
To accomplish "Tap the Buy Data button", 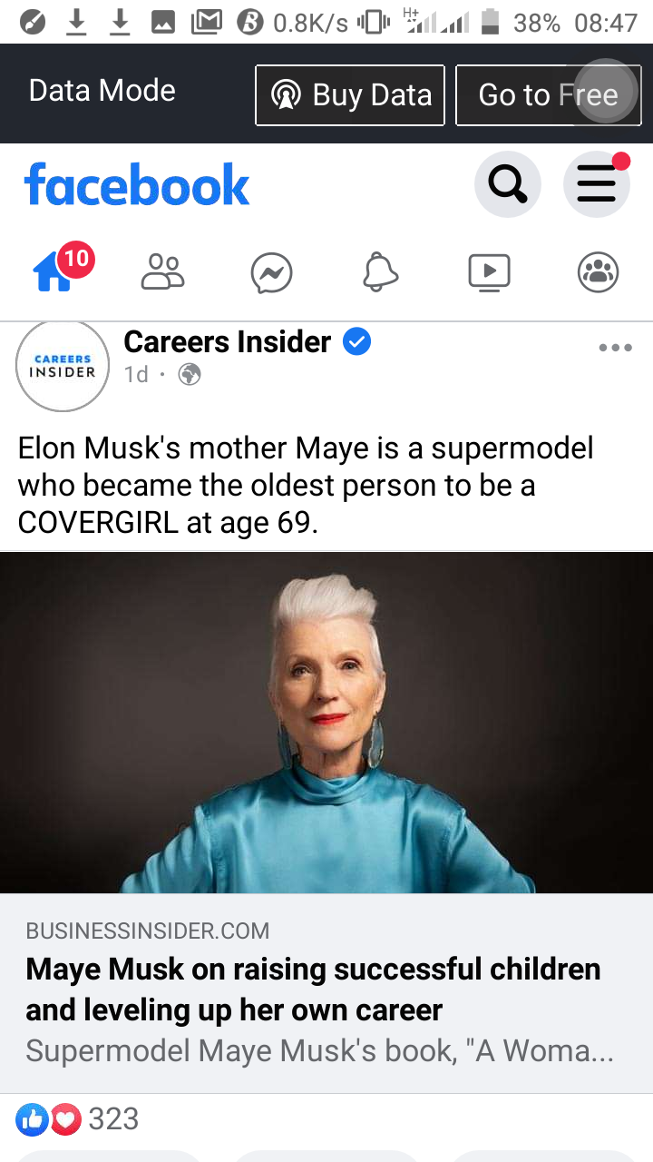I will tap(350, 94).
